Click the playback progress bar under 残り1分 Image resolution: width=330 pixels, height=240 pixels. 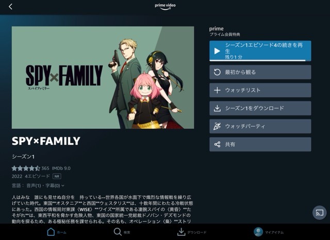[x=260, y=61]
